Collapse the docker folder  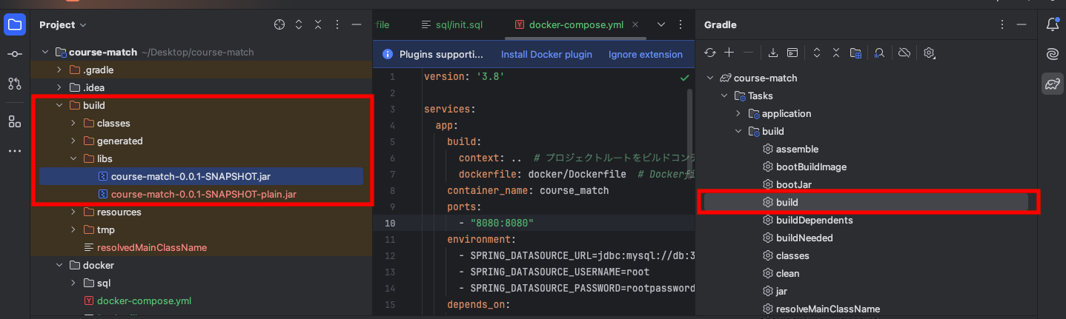[59, 266]
